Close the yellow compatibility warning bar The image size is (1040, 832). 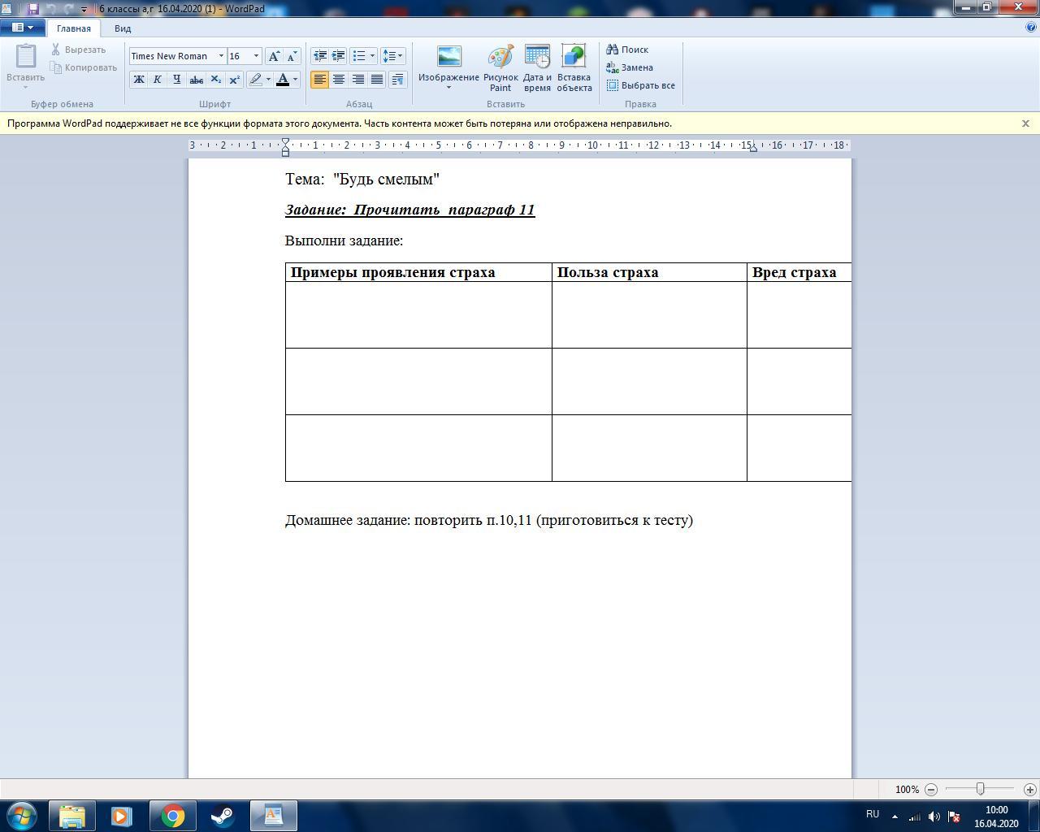pos(1025,123)
